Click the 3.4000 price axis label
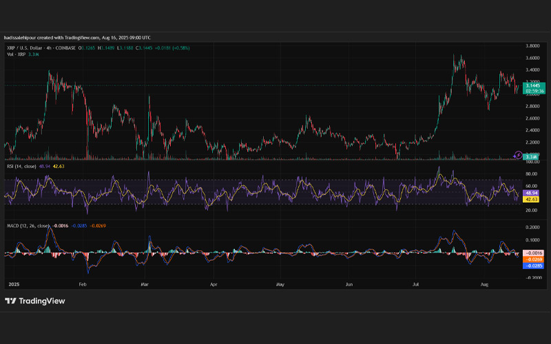The width and height of the screenshot is (551, 344). [x=532, y=70]
